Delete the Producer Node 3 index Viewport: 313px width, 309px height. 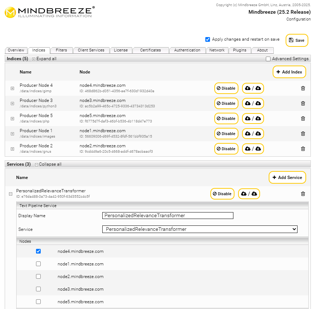(303, 103)
